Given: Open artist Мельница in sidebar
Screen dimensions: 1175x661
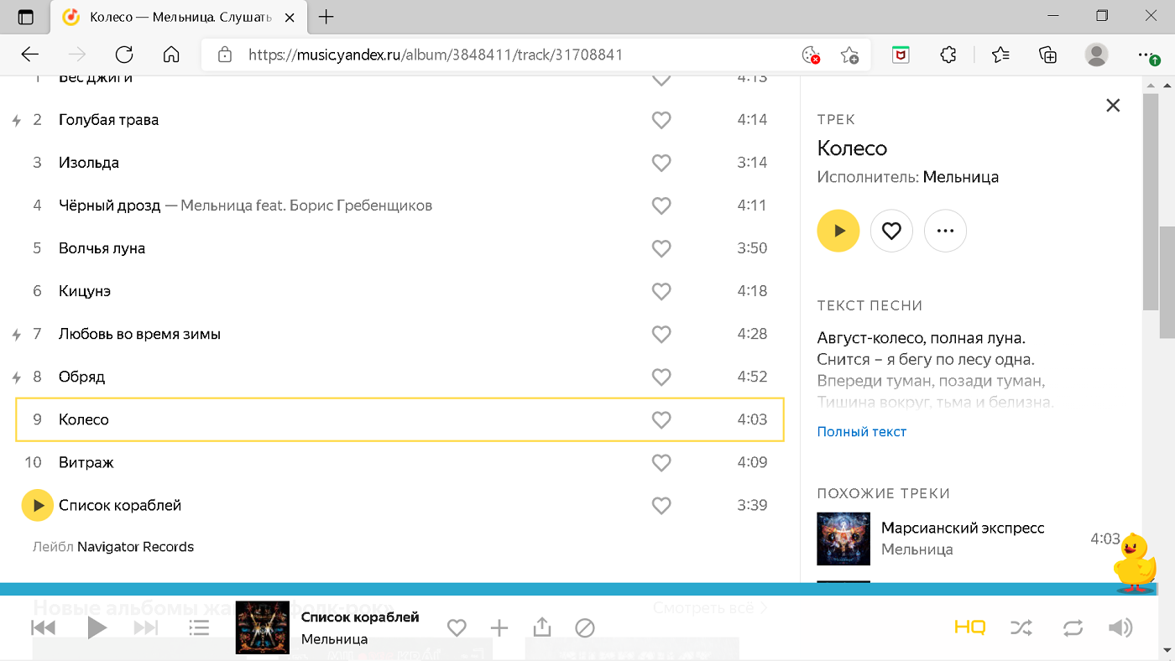Looking at the screenshot, I should [961, 177].
